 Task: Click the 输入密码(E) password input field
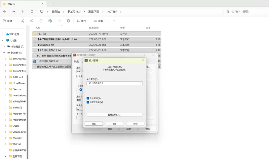tap(114, 83)
